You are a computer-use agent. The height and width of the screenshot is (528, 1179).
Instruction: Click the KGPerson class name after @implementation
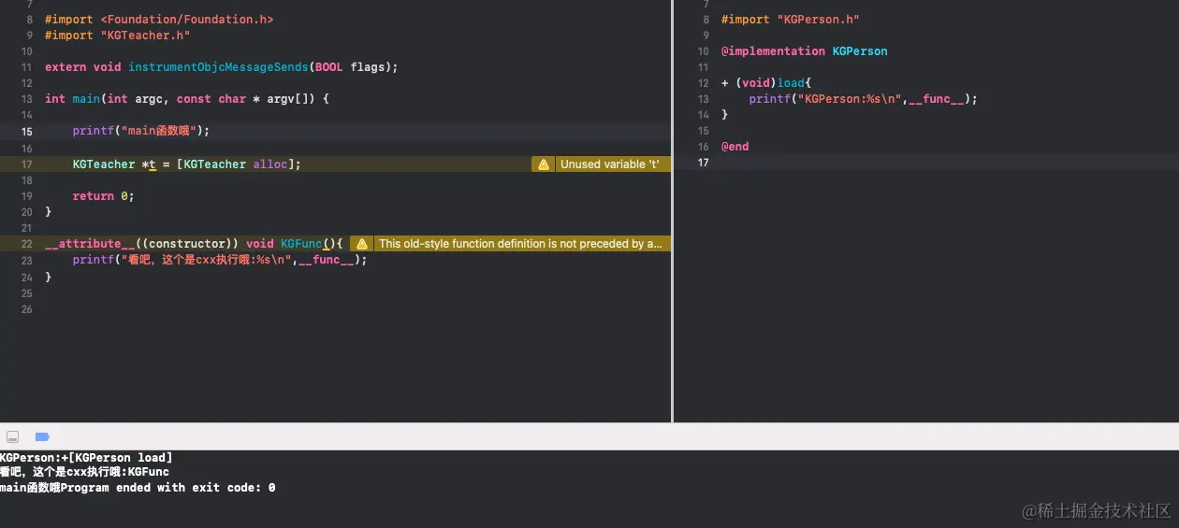click(x=860, y=51)
